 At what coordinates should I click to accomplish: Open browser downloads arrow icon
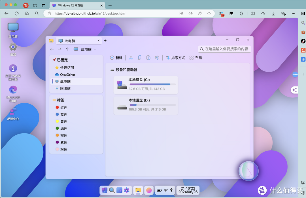click(273, 14)
